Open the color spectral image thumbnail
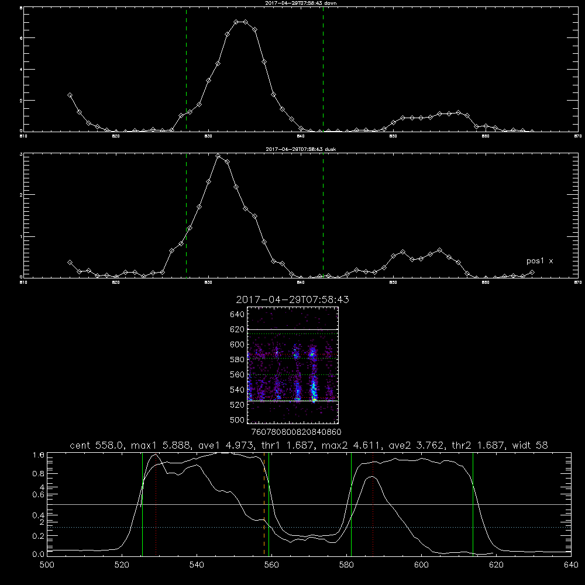The image size is (585, 585). (293, 365)
